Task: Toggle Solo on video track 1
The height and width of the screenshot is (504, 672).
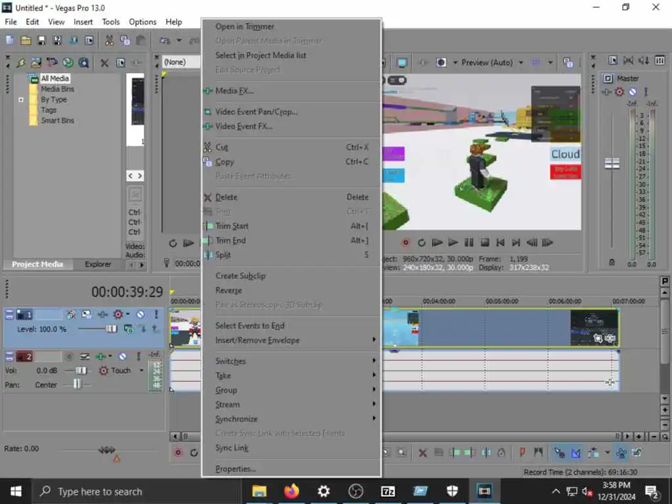Action: (156, 314)
